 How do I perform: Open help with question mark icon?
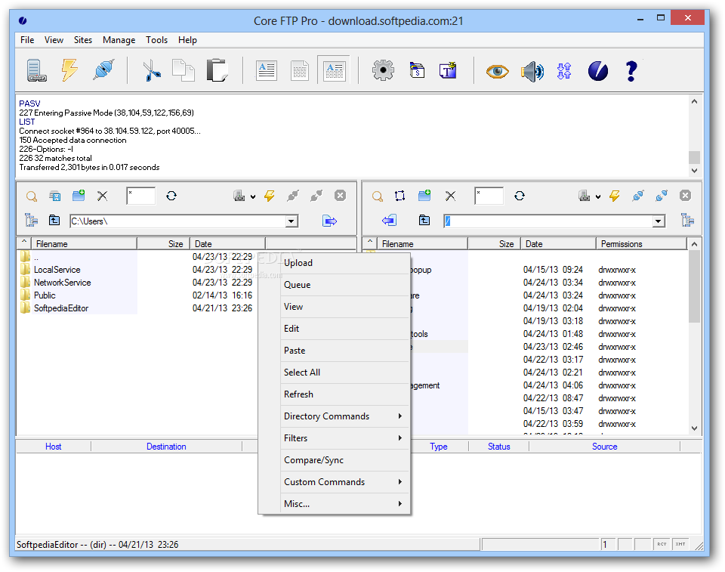[631, 71]
